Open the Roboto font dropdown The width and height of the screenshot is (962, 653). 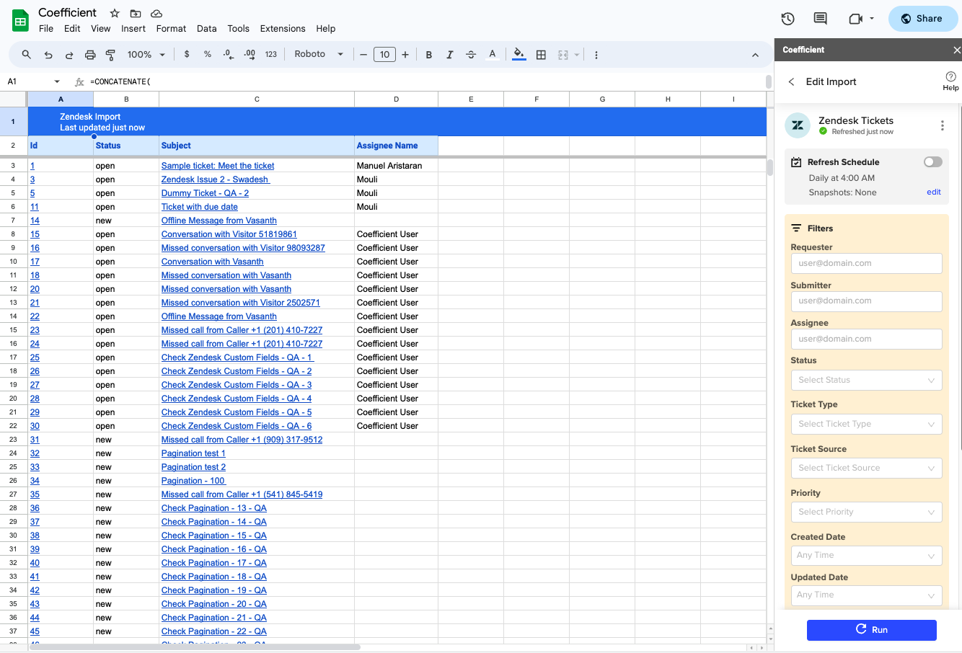319,54
